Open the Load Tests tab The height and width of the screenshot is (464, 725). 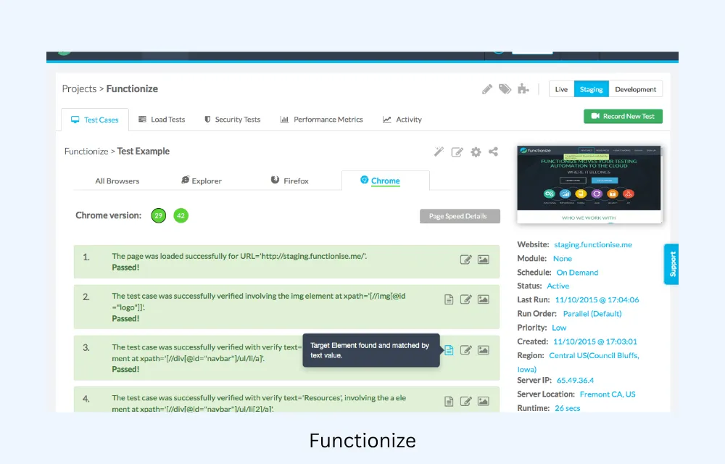[x=162, y=119]
